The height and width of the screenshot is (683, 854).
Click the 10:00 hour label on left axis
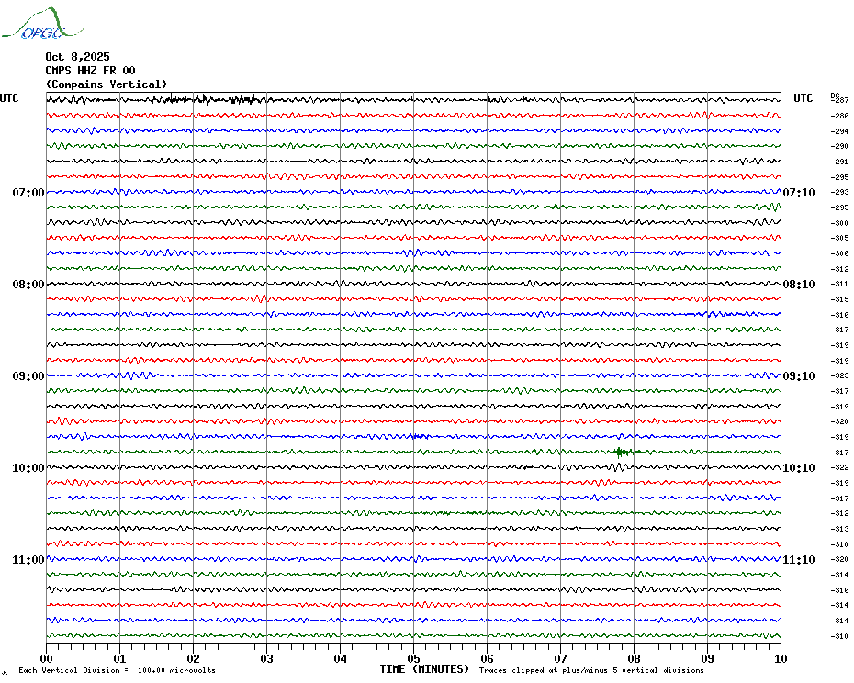(28, 468)
